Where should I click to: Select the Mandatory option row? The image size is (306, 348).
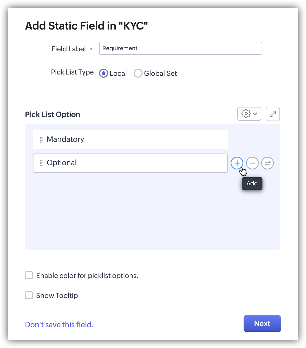pos(133,139)
